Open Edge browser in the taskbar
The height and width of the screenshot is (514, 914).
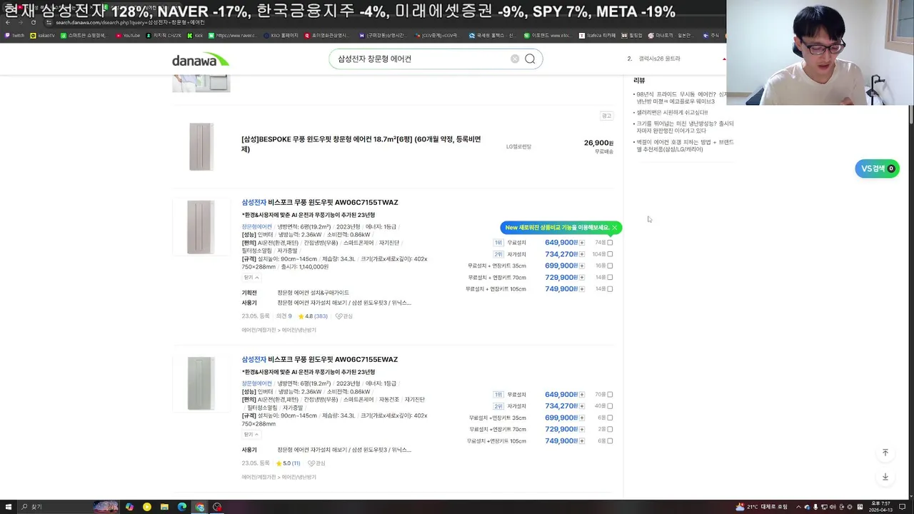[182, 507]
